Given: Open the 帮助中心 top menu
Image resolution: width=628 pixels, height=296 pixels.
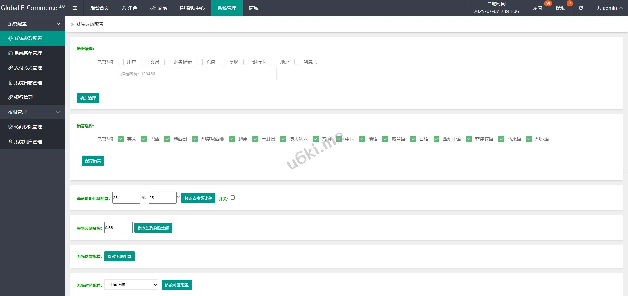Looking at the screenshot, I should (192, 8).
